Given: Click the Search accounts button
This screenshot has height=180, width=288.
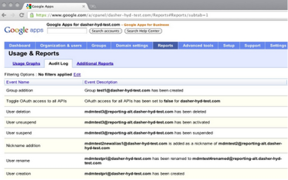Looking at the screenshot, I should pos(106,31).
